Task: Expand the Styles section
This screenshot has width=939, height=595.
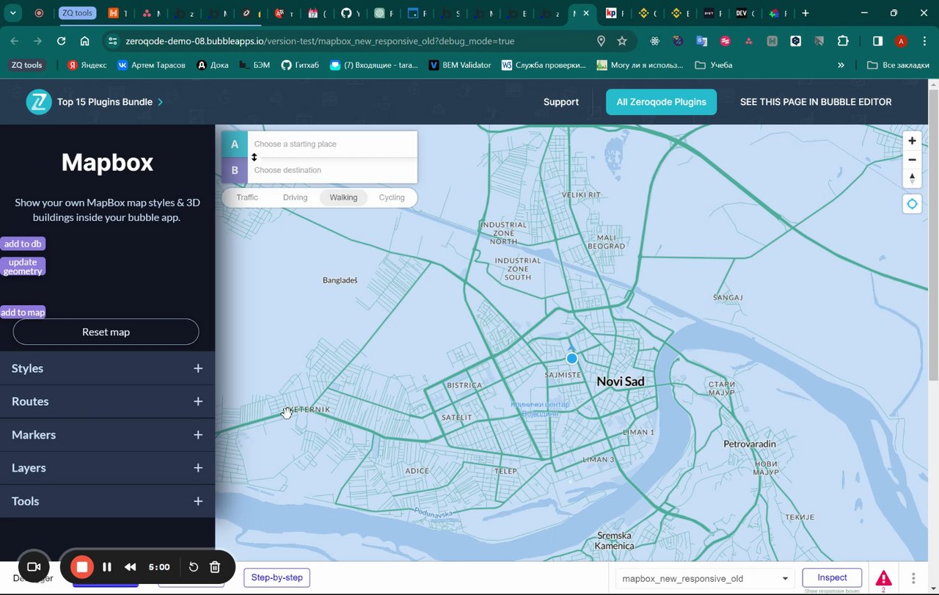Action: point(107,368)
